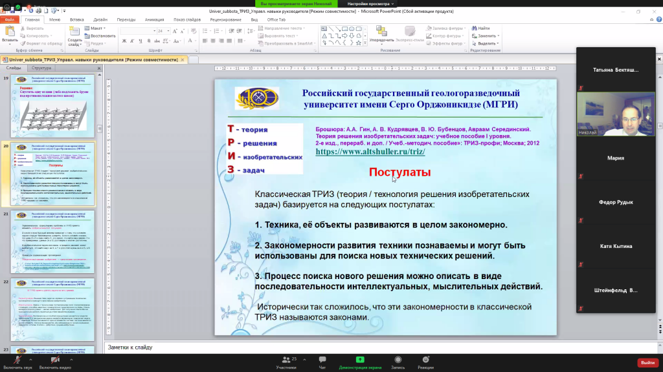Select slide 22 thumbnail

tap(52, 309)
